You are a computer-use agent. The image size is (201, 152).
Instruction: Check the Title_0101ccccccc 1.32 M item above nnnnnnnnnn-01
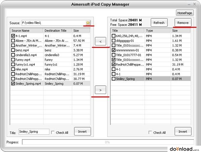tap(114, 46)
